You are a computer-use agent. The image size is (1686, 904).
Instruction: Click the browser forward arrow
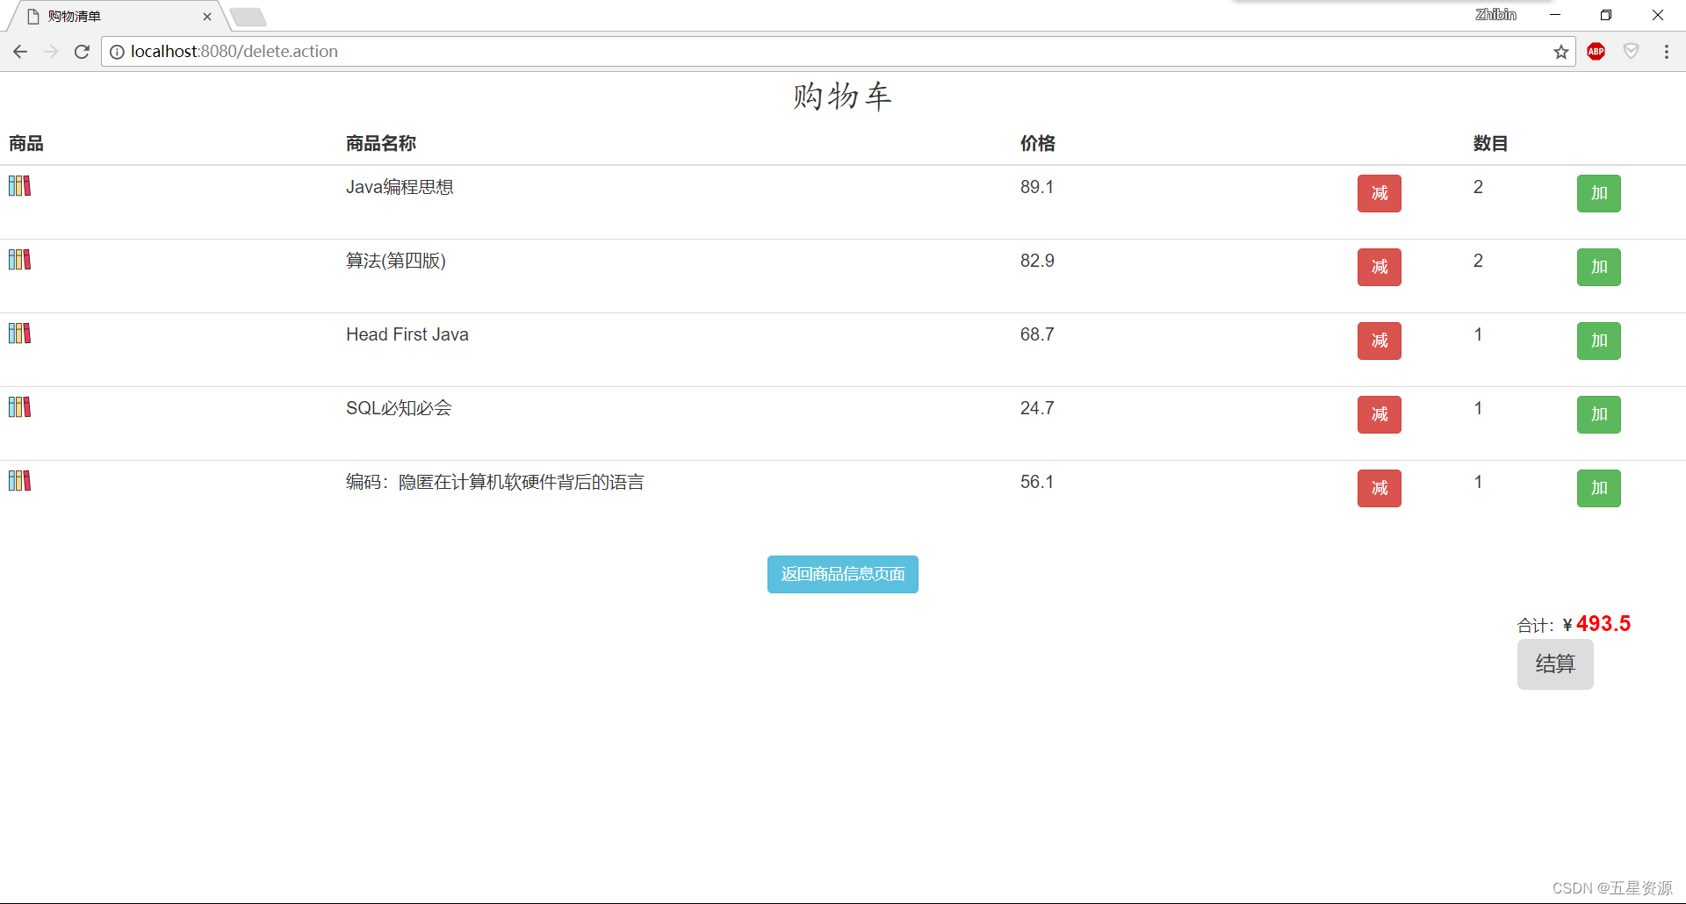pos(51,52)
